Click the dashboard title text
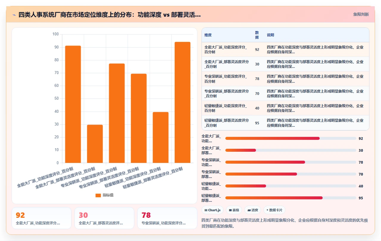Image resolution: width=381 pixels, height=241 pixels. point(110,15)
